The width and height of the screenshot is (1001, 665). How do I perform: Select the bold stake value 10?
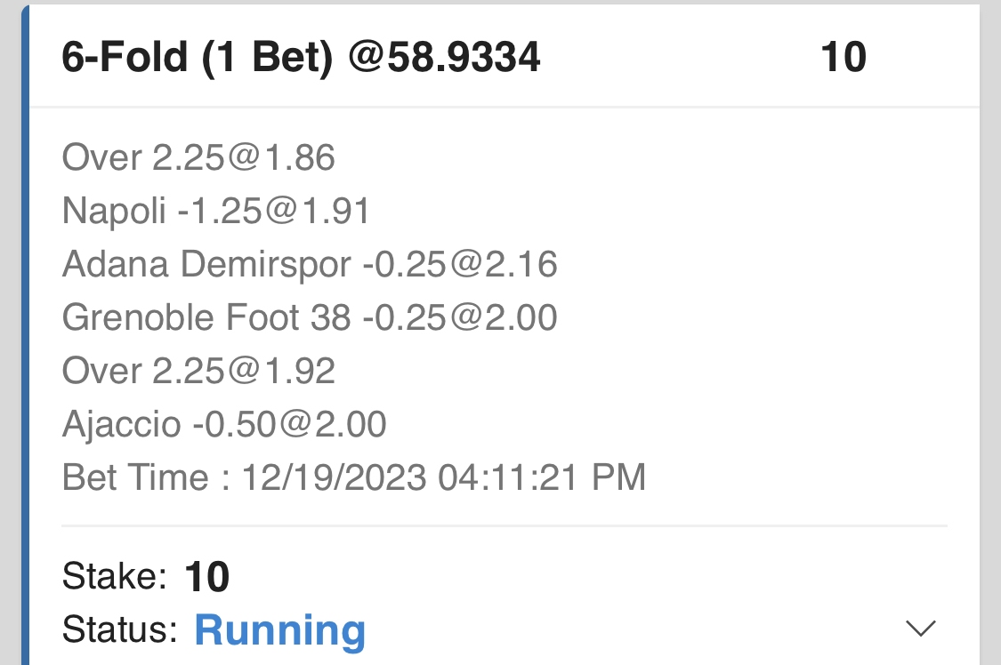pos(207,578)
